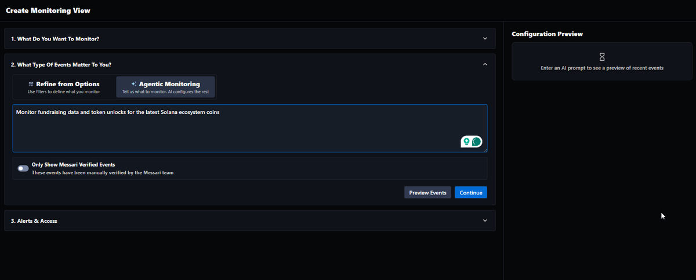Click the hourglass icon in Configuration Preview
This screenshot has width=696, height=280.
point(602,57)
